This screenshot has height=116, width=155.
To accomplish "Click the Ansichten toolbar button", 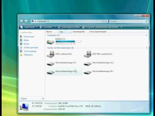I will point(46,27).
